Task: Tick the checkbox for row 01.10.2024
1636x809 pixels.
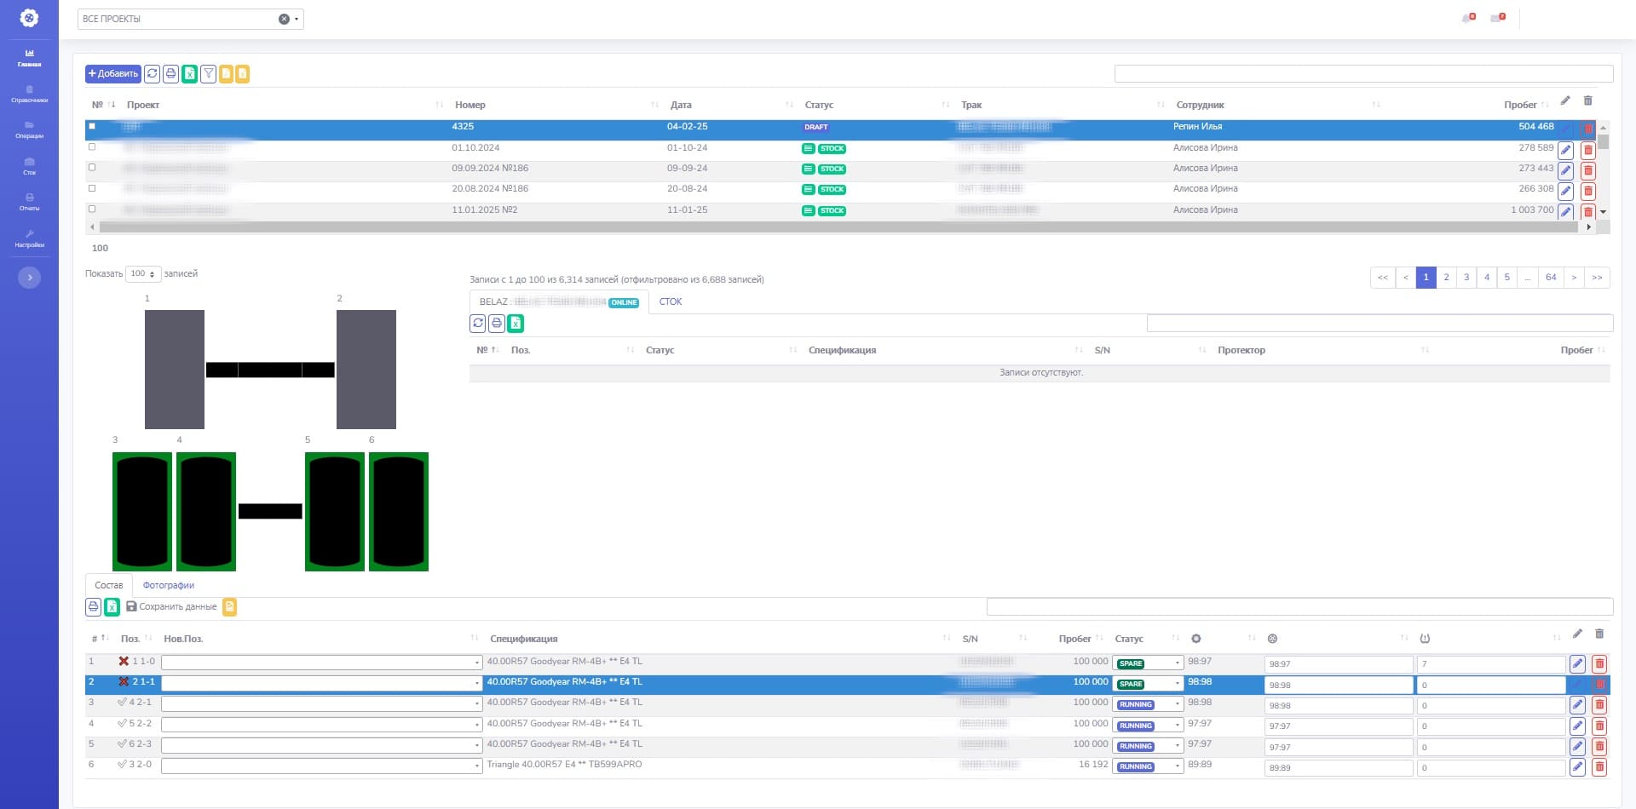Action: click(92, 146)
